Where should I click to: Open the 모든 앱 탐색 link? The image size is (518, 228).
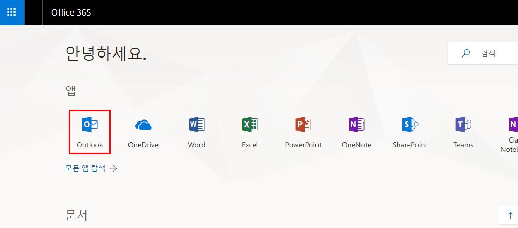click(x=91, y=168)
